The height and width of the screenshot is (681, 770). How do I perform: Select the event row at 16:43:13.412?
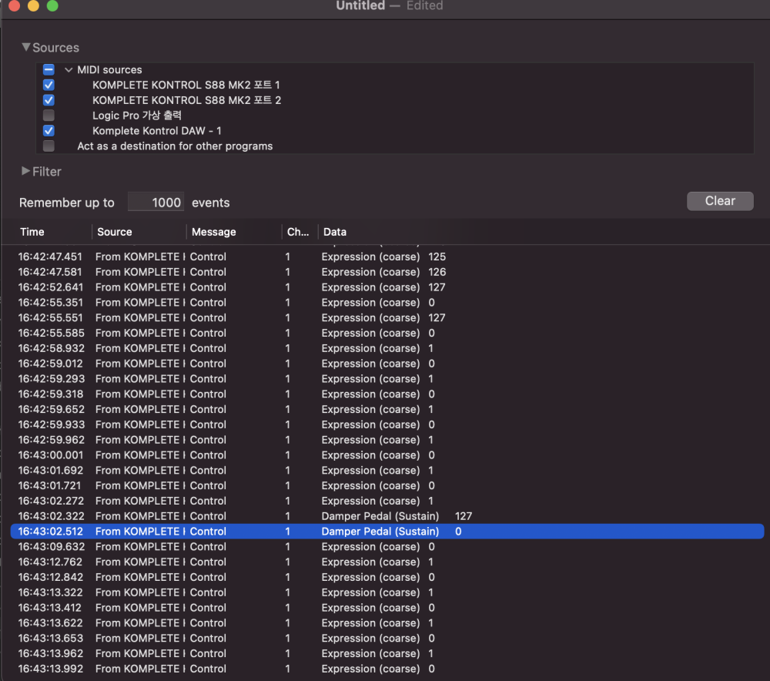tap(387, 607)
